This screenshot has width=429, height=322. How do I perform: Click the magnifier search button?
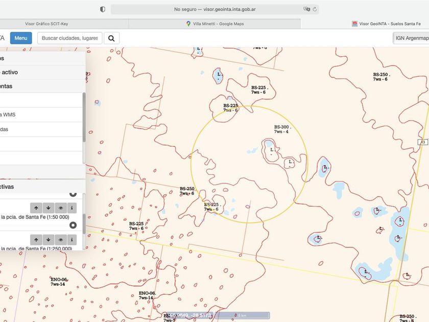112,38
